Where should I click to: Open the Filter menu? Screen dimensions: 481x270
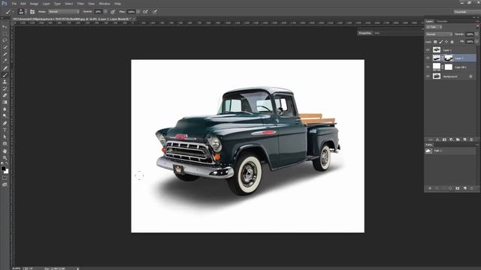(80, 4)
